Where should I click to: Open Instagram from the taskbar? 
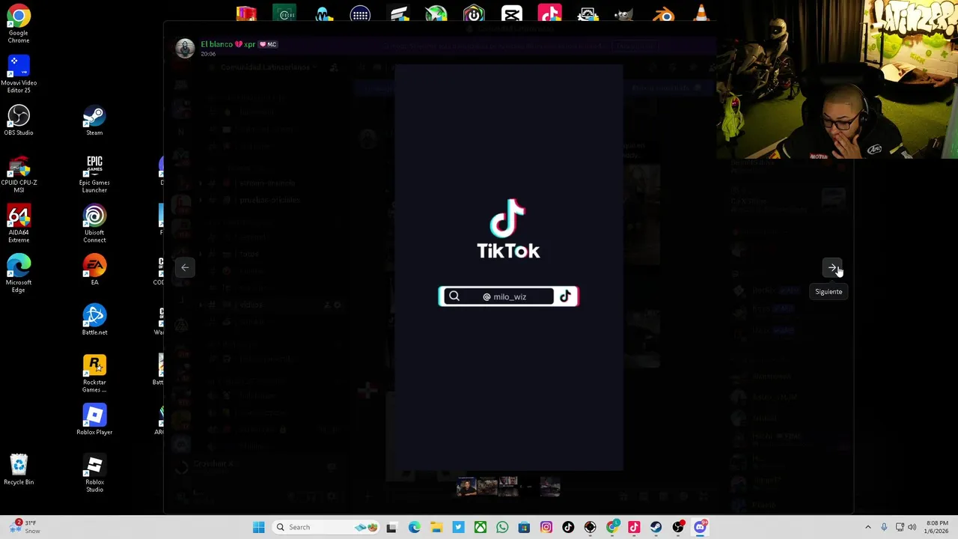coord(546,527)
